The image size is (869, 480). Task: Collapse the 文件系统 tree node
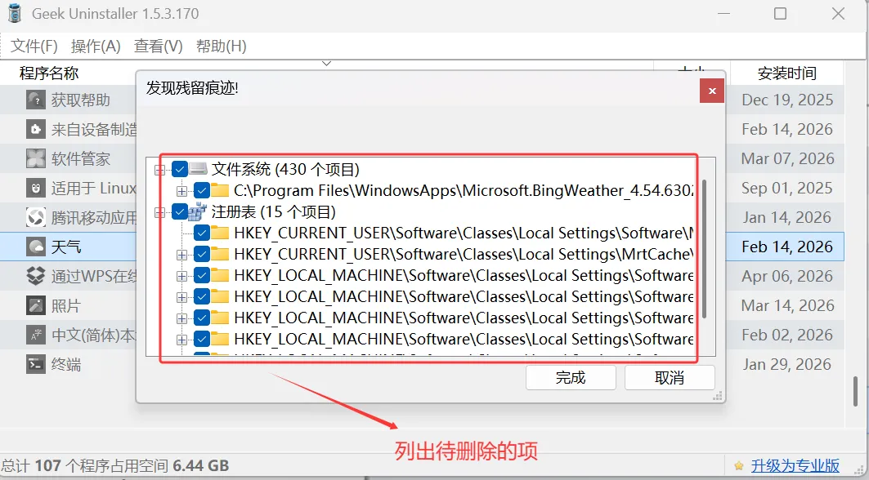tap(159, 170)
